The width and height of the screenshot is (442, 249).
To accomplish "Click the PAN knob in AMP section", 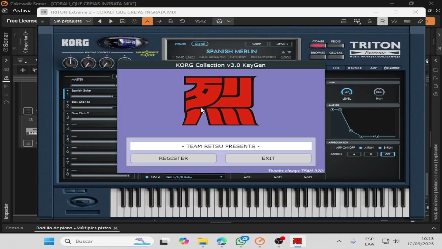I will 379,92.
